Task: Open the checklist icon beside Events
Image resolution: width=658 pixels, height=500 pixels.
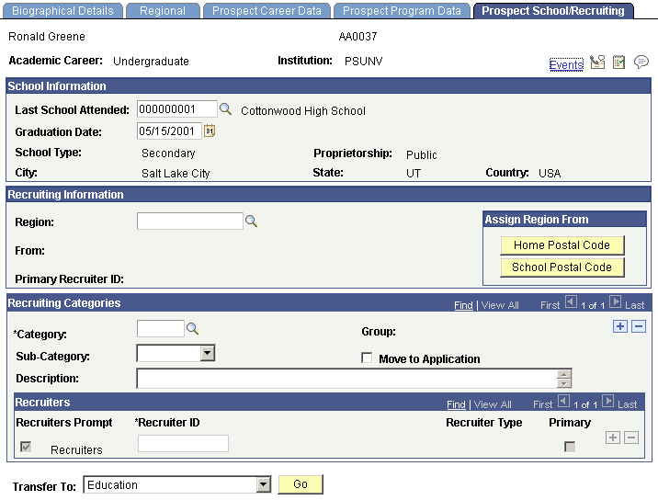Action: coord(619,62)
